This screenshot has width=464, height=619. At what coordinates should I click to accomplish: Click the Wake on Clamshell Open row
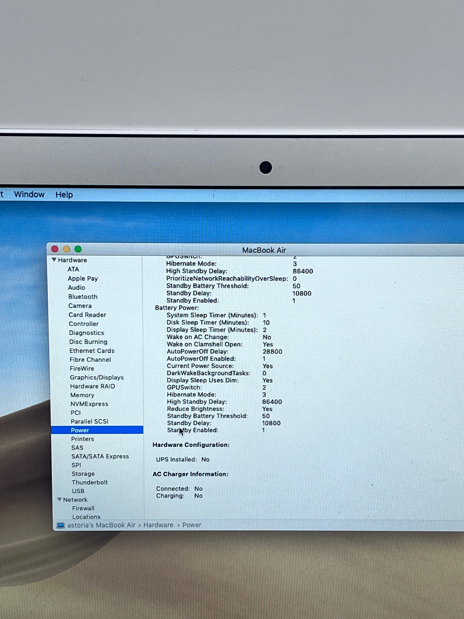pyautogui.click(x=220, y=344)
